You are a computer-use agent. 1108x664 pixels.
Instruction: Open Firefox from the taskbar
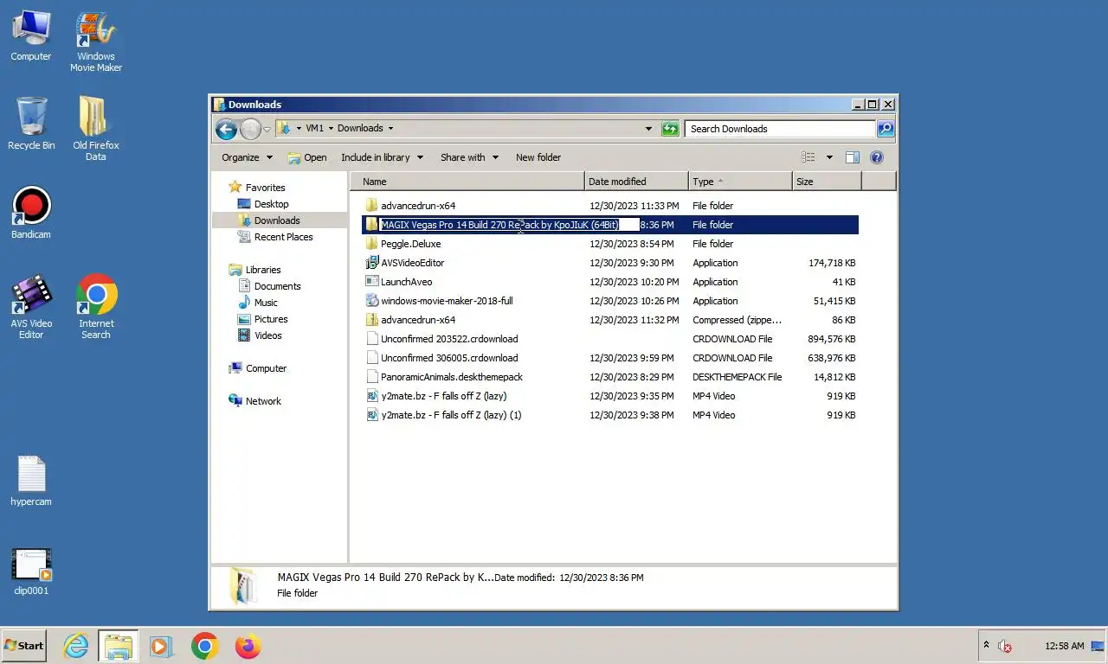tap(248, 646)
